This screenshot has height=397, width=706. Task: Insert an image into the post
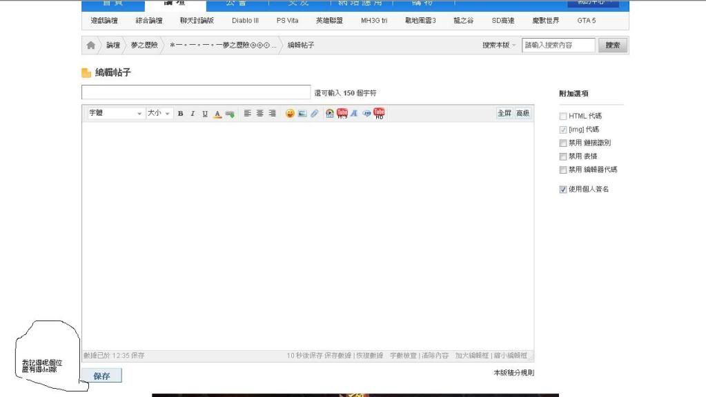pos(302,114)
